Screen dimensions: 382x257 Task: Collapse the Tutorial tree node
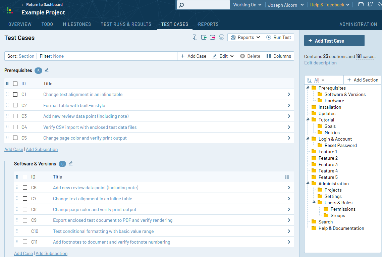[x=308, y=119]
